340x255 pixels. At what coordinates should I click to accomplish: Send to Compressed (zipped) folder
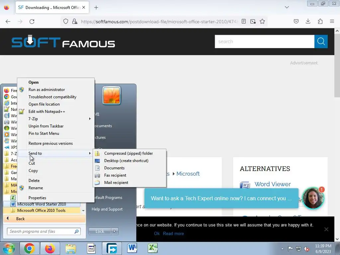pyautogui.click(x=129, y=153)
